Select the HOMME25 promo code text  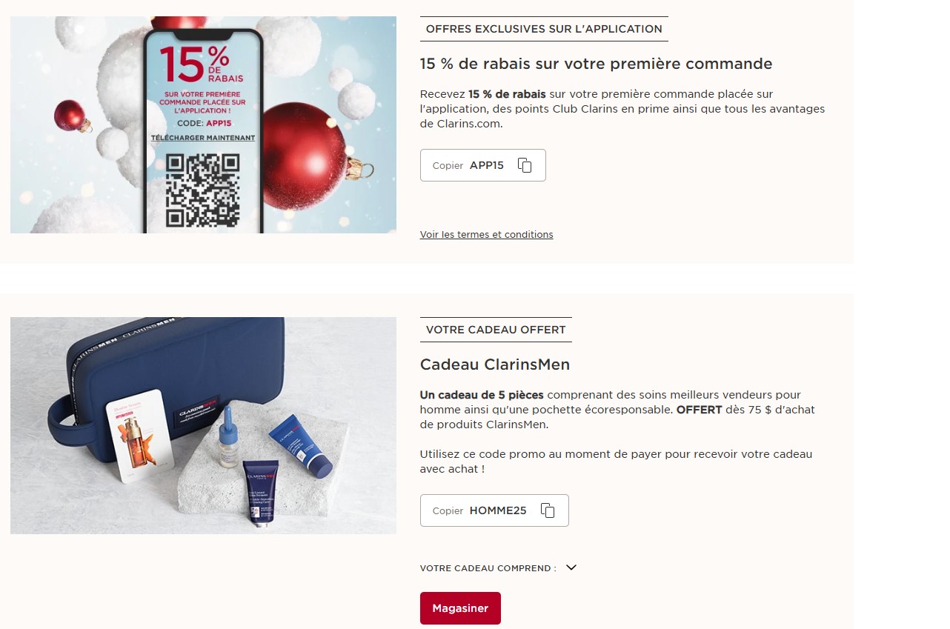coord(498,510)
